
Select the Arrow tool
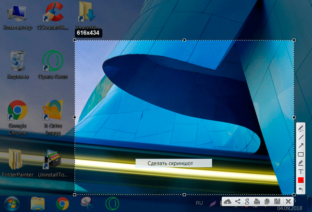[x=301, y=146]
